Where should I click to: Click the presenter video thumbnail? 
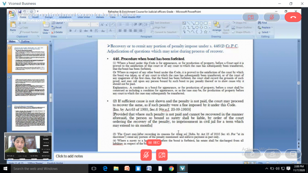click(28, 146)
